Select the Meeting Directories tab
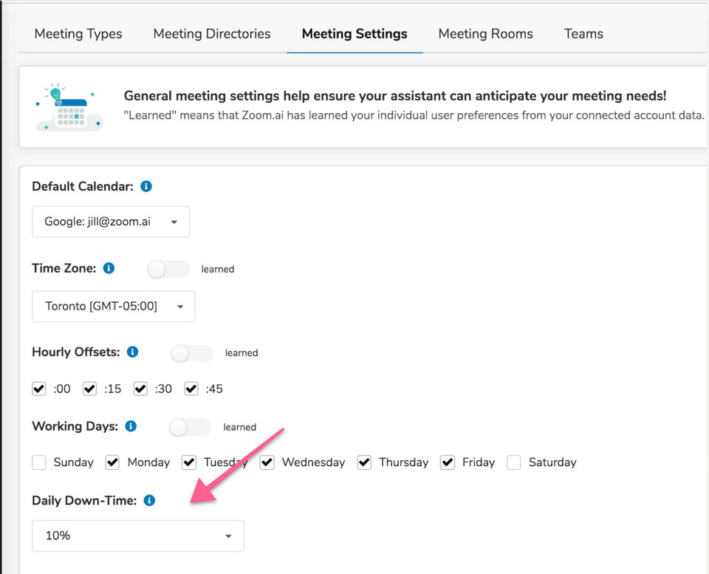Viewport: 709px width, 574px height. click(x=212, y=34)
